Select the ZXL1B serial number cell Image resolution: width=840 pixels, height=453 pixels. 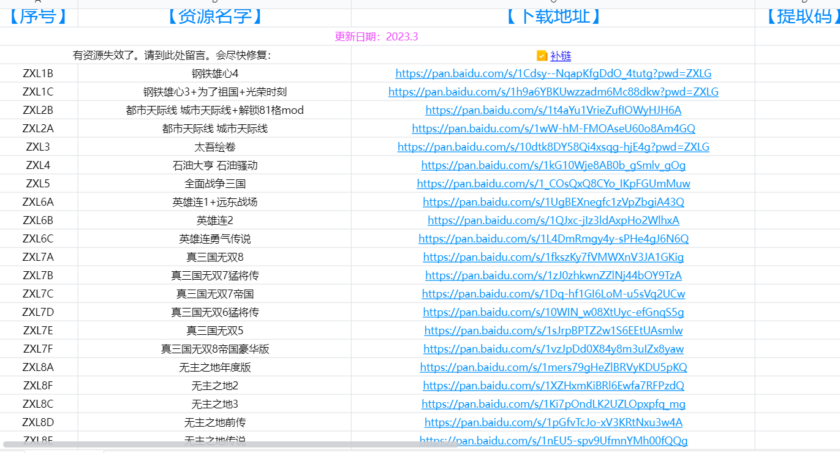click(38, 73)
